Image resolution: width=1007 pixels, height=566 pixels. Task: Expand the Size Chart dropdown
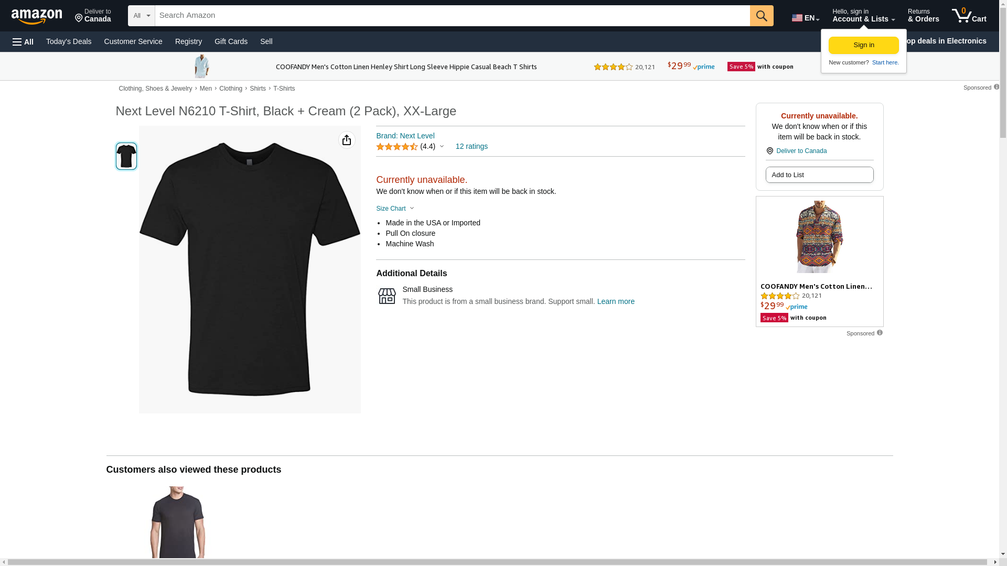395,209
